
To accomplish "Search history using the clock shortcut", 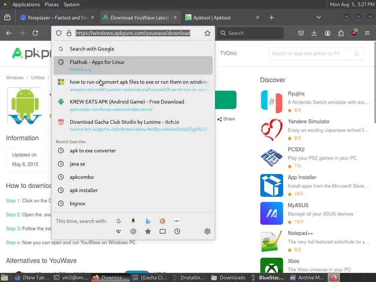I will (177, 231).
